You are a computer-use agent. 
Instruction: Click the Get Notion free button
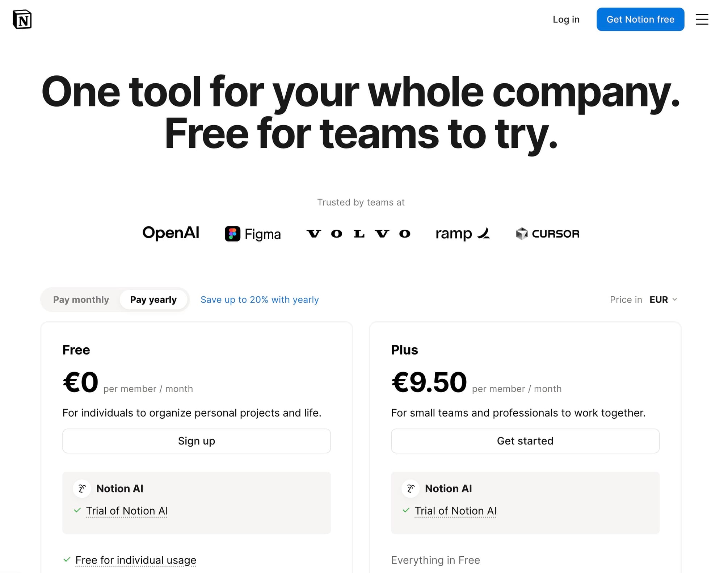pyautogui.click(x=640, y=20)
